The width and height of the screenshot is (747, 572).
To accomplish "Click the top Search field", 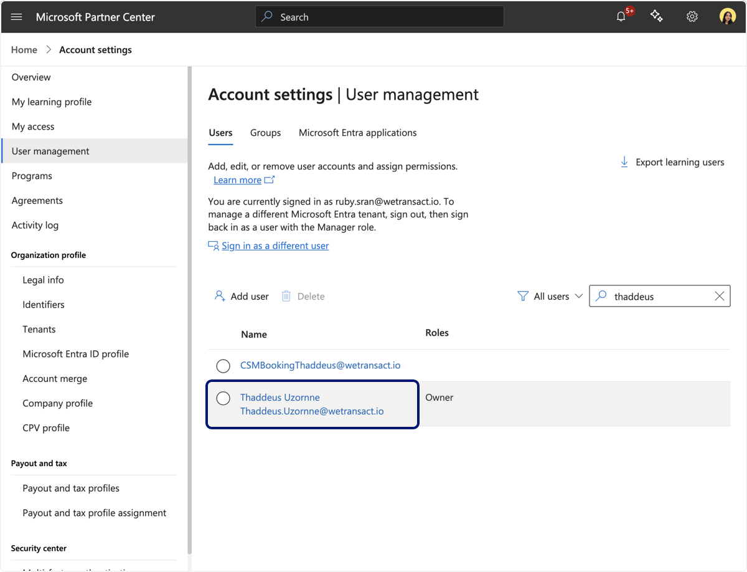I will point(380,17).
